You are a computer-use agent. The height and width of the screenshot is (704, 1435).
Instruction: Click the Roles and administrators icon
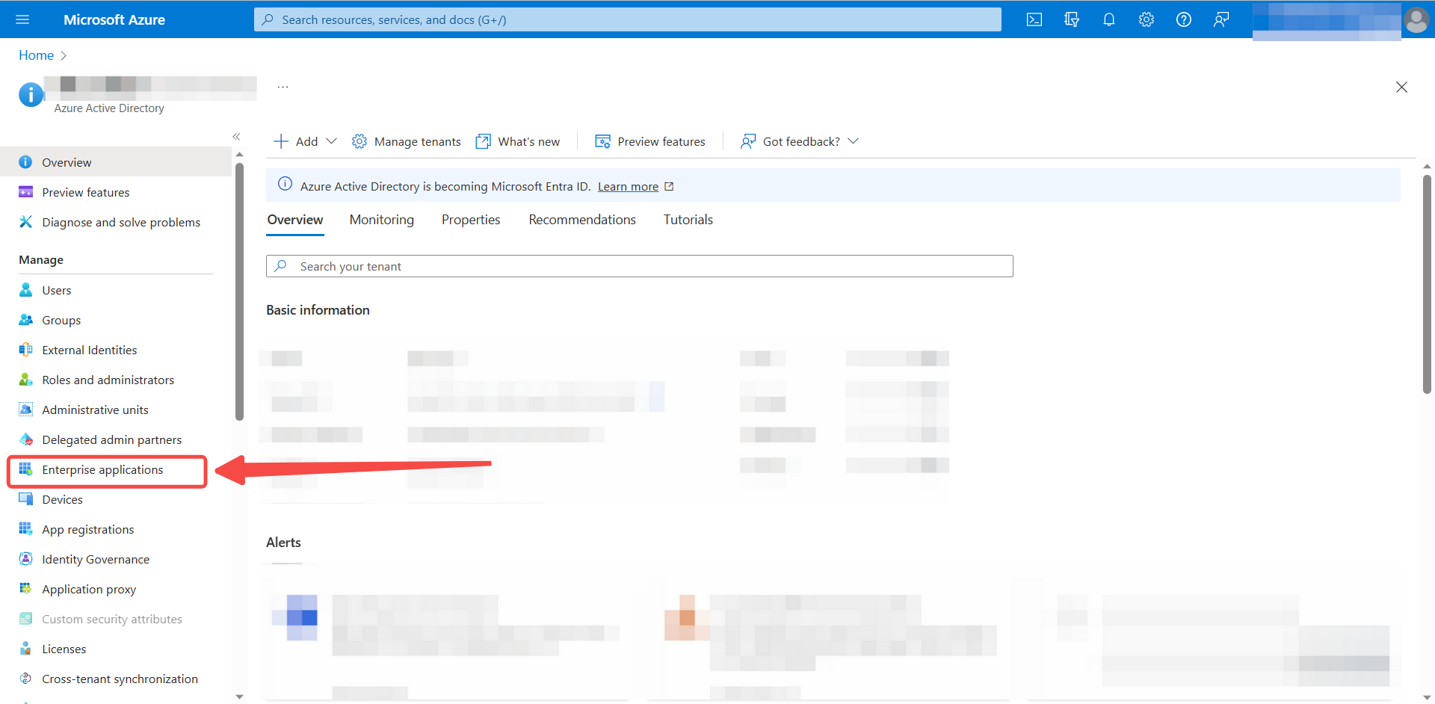(x=26, y=380)
